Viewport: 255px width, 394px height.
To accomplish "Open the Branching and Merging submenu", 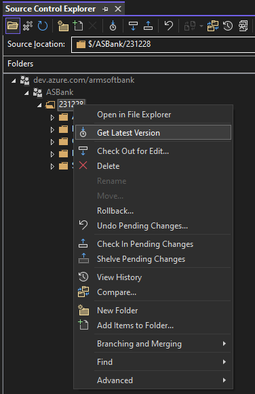I will pyautogui.click(x=153, y=344).
